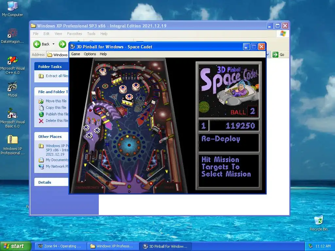Maximize the Explorer window

(277, 26)
